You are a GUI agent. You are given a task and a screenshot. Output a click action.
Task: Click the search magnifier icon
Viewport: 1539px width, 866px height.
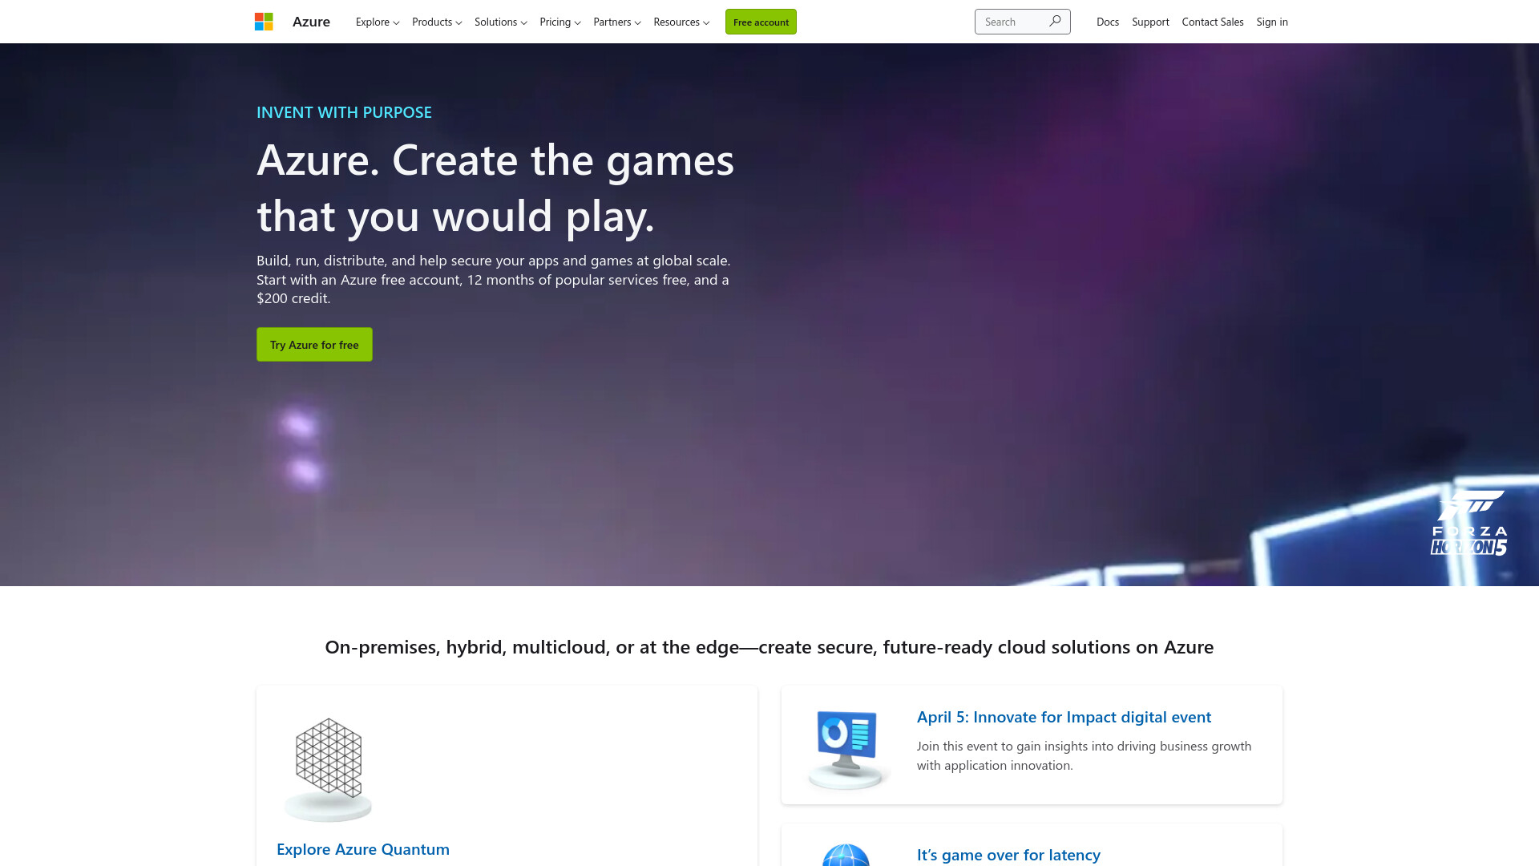[1055, 21]
